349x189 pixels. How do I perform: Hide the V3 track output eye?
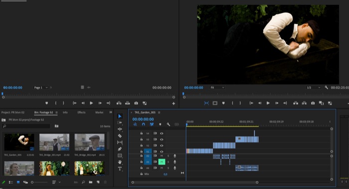point(162,139)
